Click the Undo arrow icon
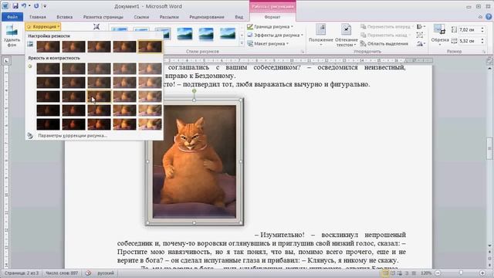Viewport: 494px width, 278px height. pos(24,6)
